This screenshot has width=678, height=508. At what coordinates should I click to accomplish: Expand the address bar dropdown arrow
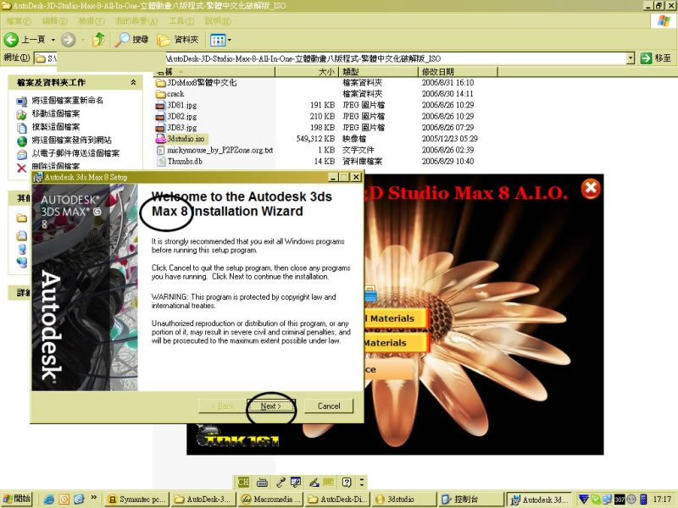[631, 58]
